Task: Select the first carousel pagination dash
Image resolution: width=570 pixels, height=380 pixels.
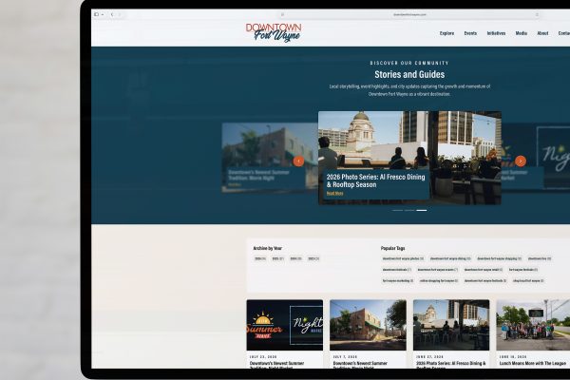Action: [397, 210]
